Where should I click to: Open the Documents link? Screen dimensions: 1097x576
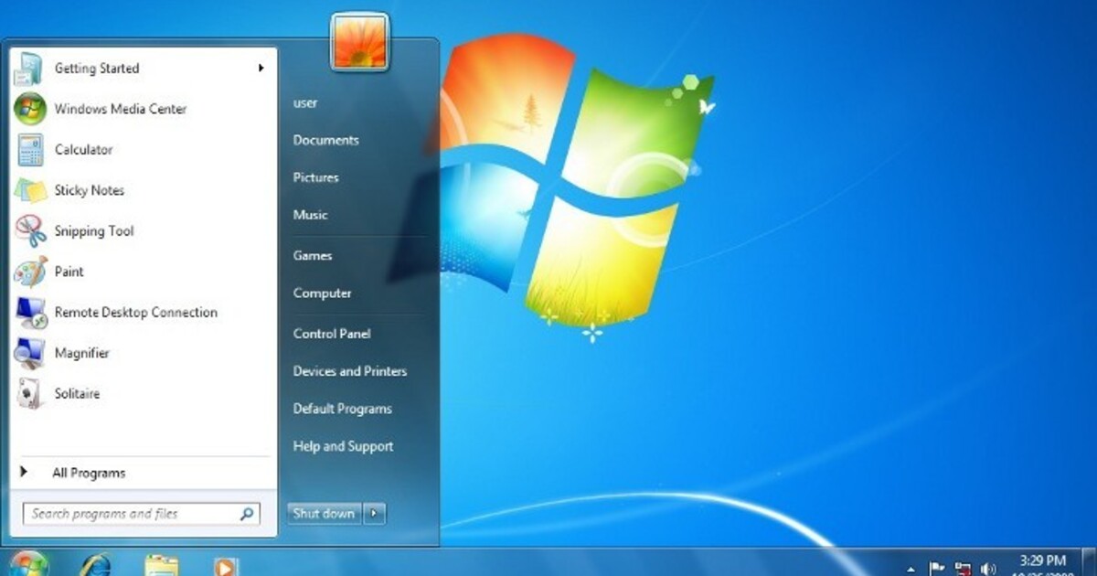(x=325, y=140)
